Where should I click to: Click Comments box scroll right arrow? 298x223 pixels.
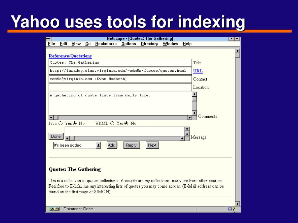click(189, 118)
